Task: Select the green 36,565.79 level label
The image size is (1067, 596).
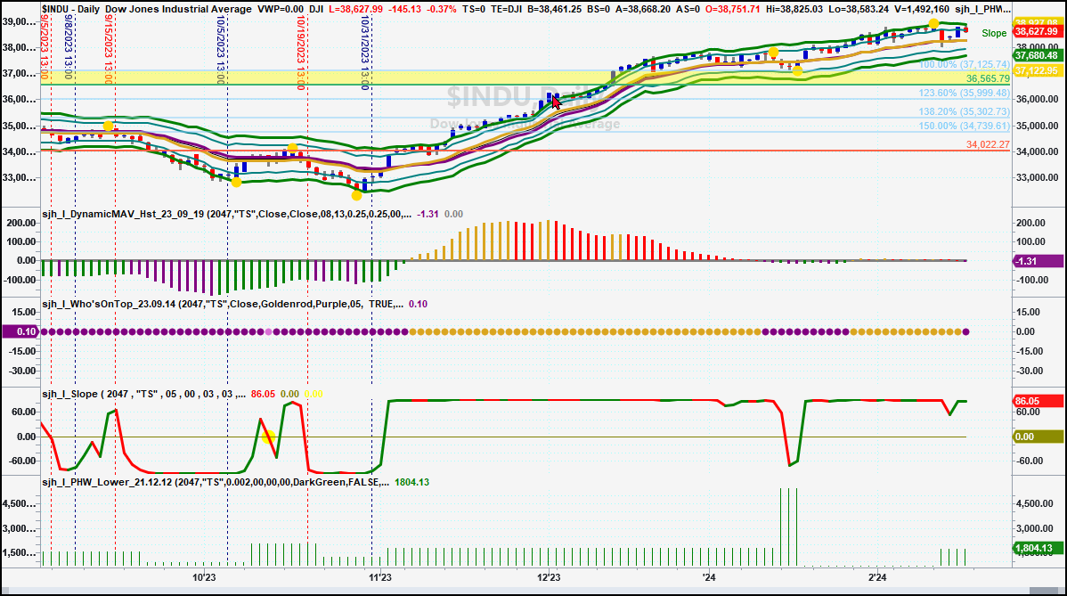Action: (988, 79)
